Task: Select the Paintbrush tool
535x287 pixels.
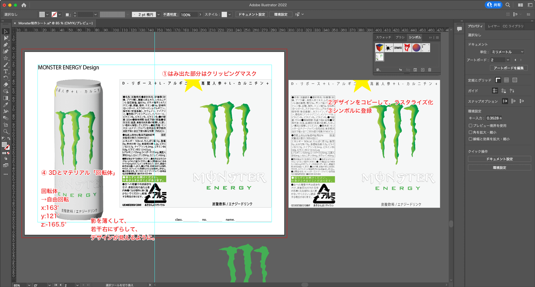Action: [x=6, y=65]
